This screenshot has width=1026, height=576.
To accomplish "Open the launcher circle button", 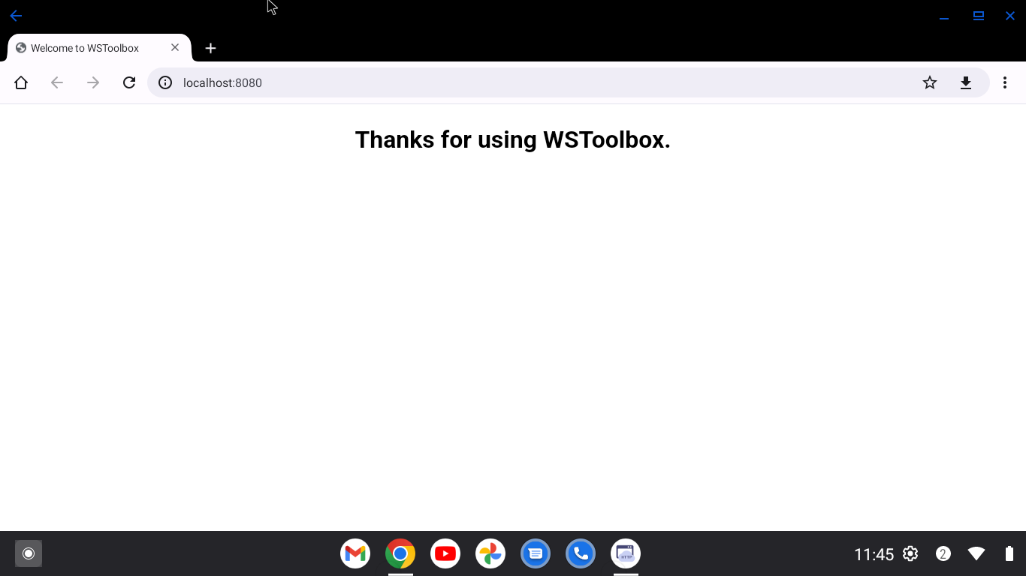I will pos(29,553).
